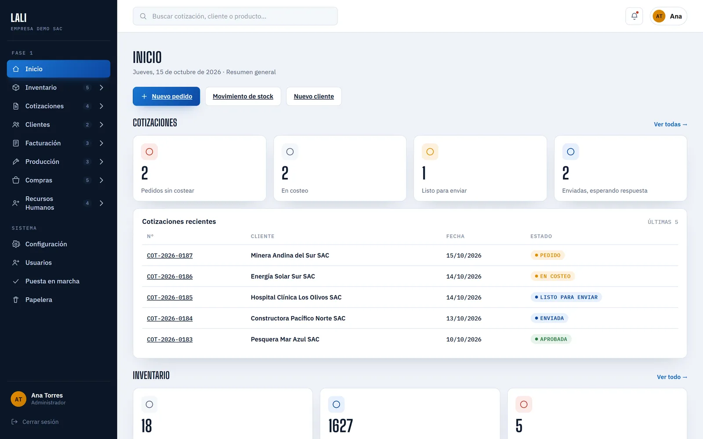Expand the Inventario submenu chevron

tap(101, 87)
